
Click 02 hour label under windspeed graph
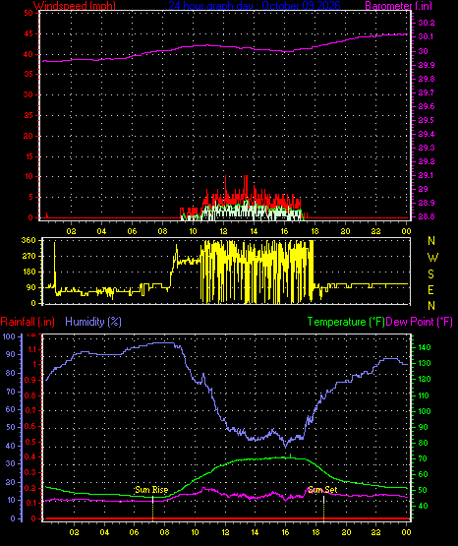pos(72,231)
